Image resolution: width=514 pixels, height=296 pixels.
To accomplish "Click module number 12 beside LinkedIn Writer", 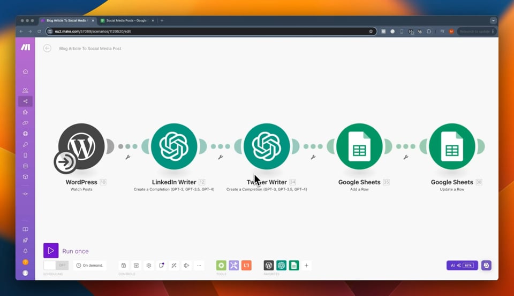I will tap(202, 182).
